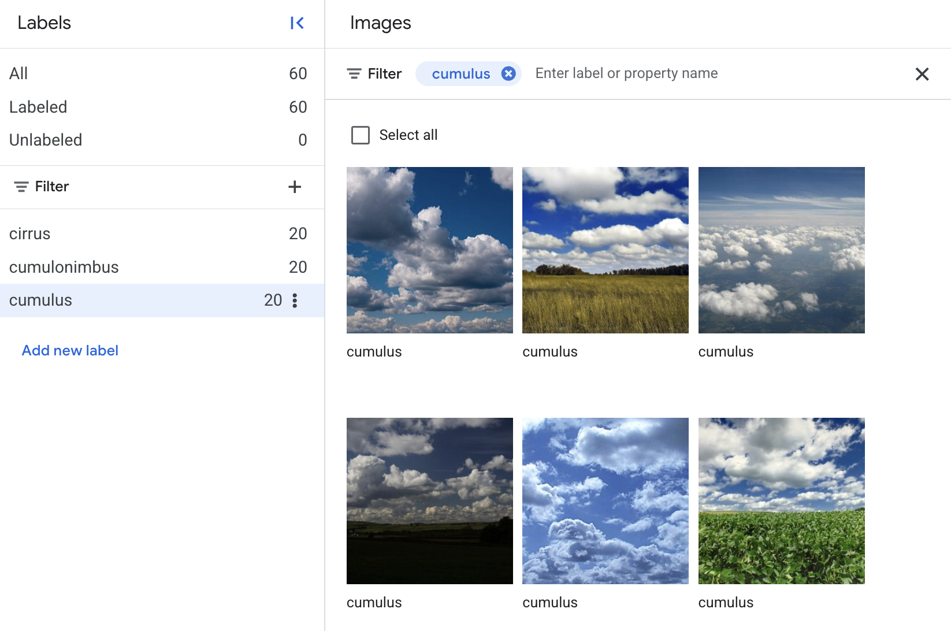Open the cumulus label three-dot menu

click(295, 300)
